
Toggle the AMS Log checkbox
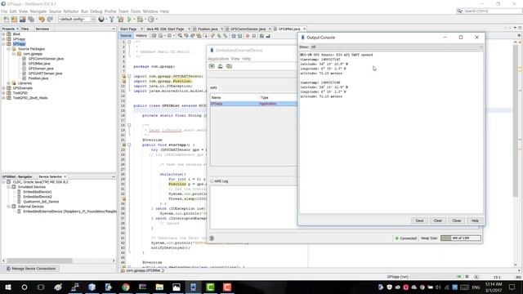[x=212, y=181]
